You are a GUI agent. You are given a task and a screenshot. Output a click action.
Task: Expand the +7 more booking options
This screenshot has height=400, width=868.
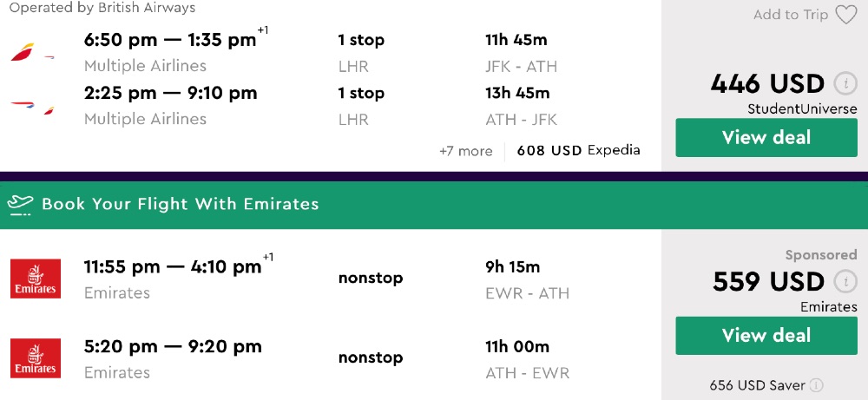click(x=465, y=151)
